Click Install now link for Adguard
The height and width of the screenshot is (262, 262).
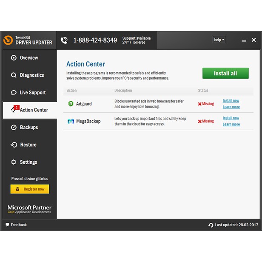click(231, 101)
